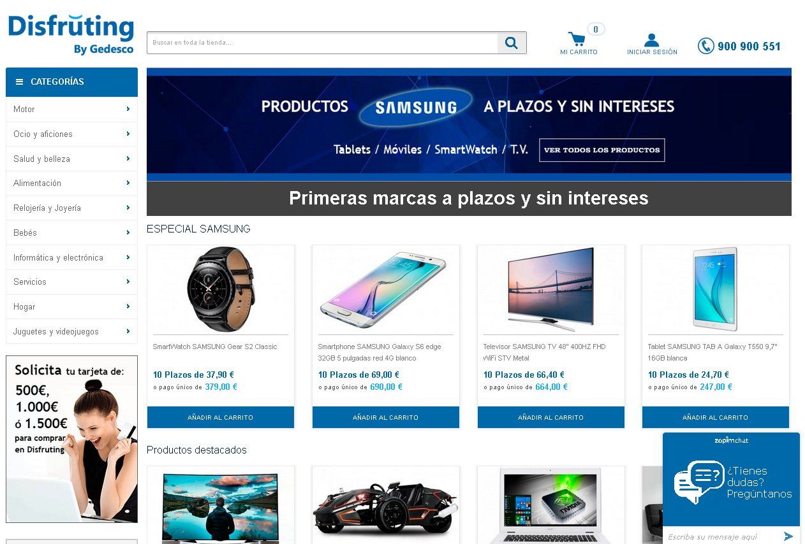Click the hamburger icon beside Categorías

point(19,82)
